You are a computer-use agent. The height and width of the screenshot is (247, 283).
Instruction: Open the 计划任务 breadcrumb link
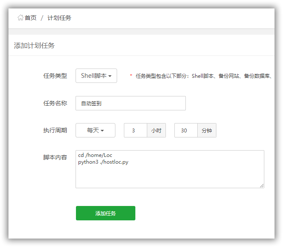[x=59, y=18]
